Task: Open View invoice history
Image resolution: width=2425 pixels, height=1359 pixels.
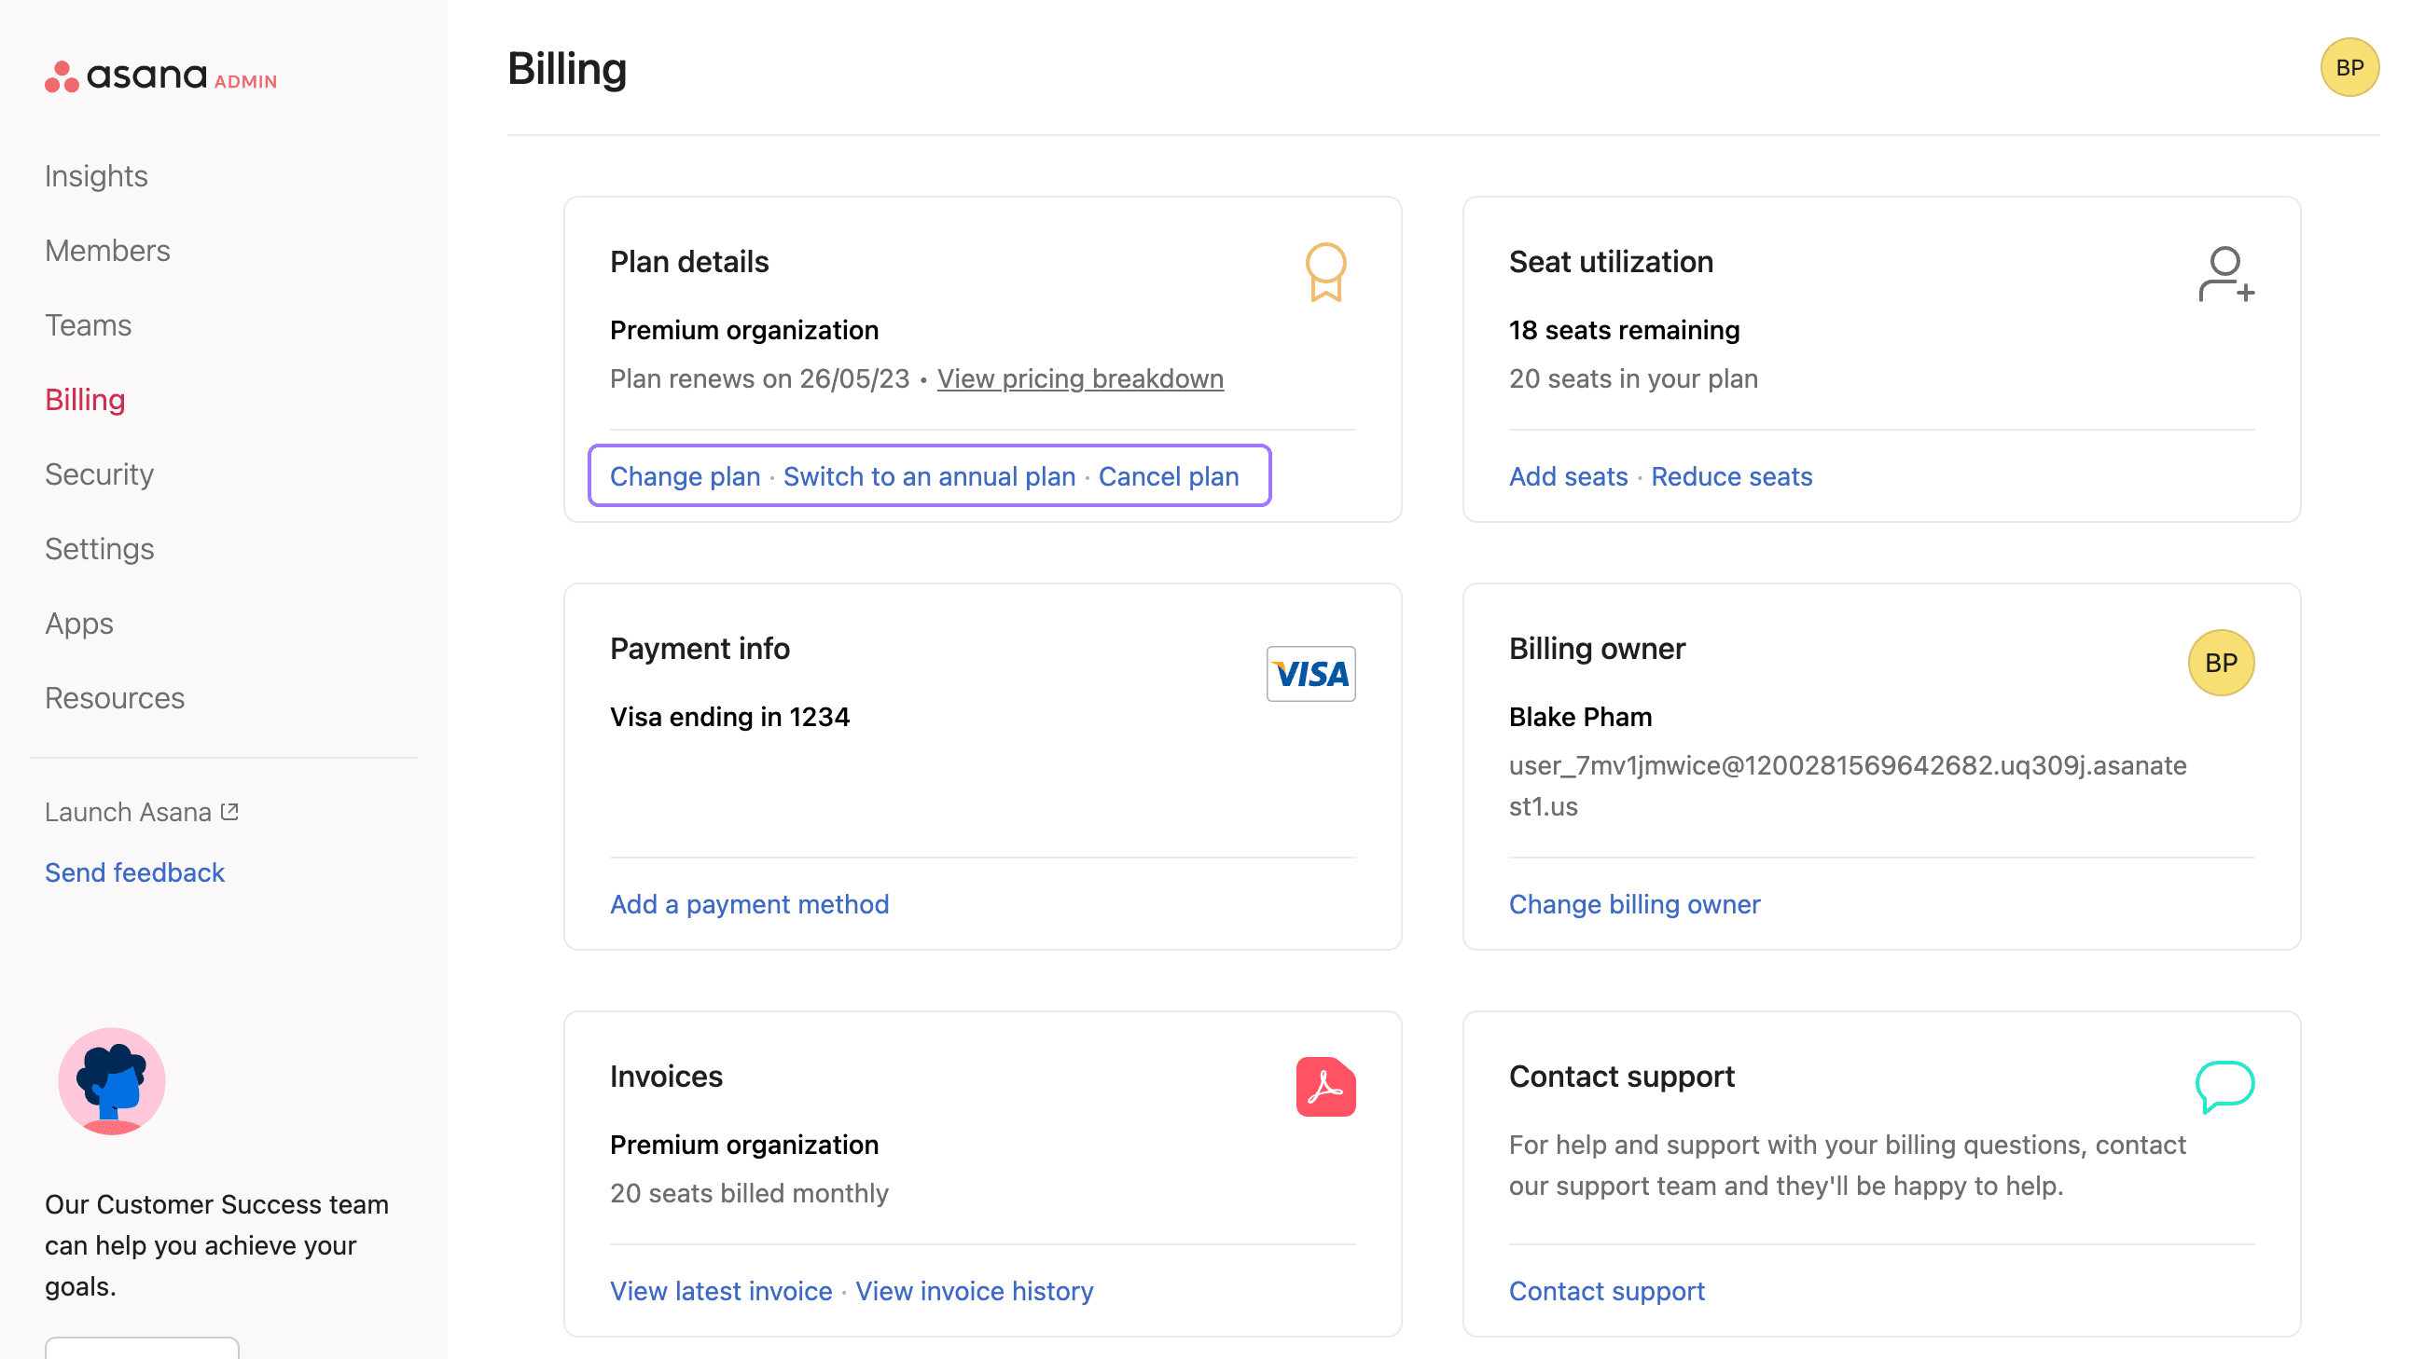Action: 974,1290
